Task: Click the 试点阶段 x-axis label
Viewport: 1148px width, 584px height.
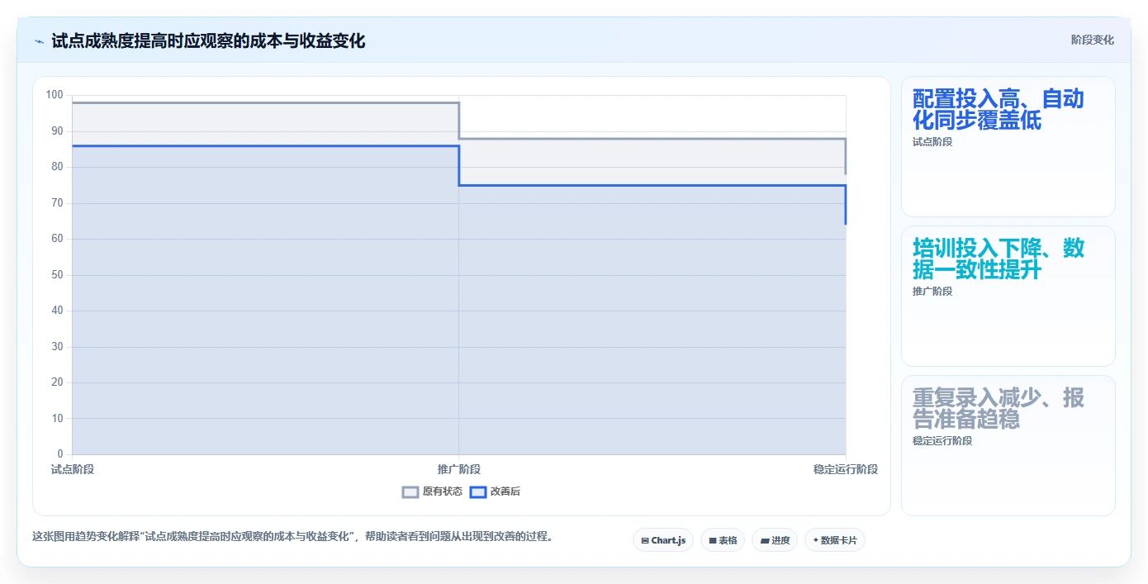Action: pyautogui.click(x=73, y=469)
